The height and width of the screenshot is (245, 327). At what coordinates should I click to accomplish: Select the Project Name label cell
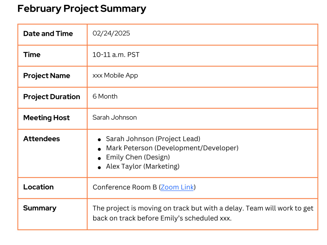click(53, 77)
